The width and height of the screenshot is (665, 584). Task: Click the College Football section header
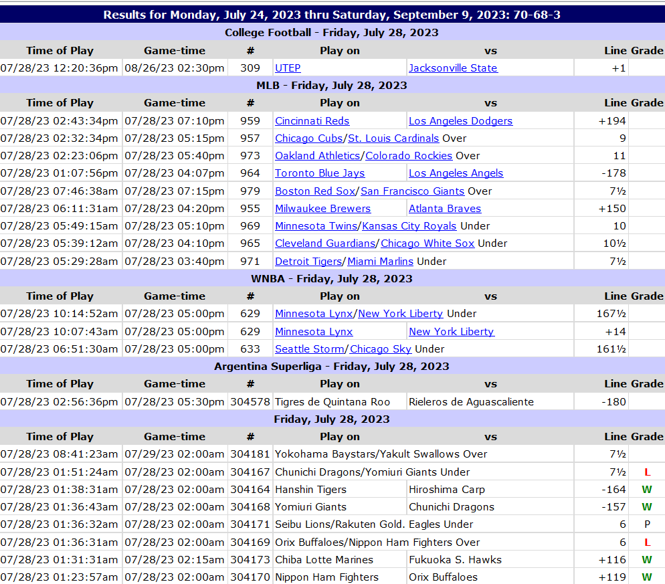tap(332, 33)
